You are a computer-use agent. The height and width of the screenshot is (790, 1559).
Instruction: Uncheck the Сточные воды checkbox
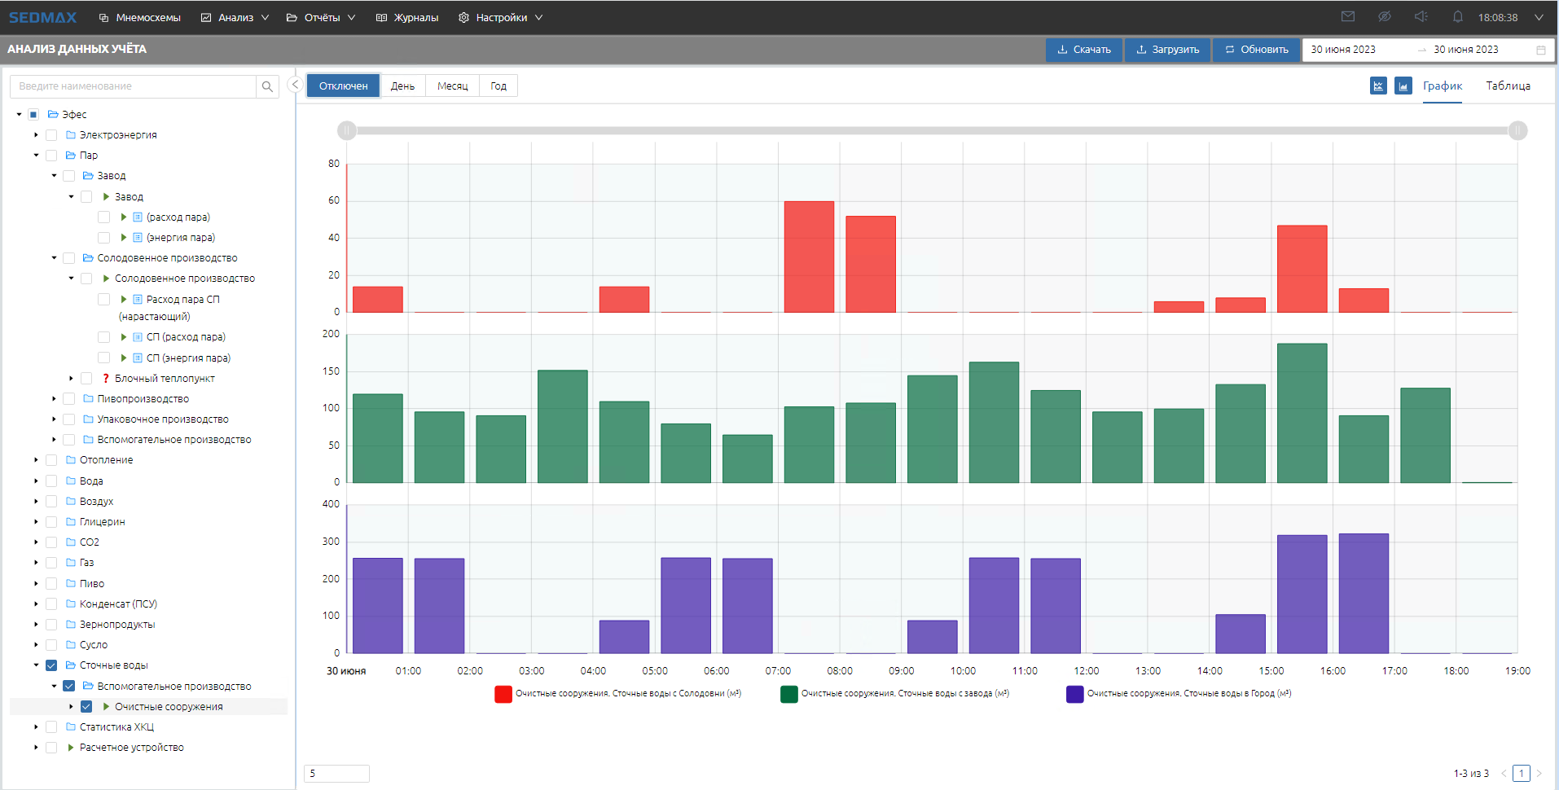pos(51,665)
